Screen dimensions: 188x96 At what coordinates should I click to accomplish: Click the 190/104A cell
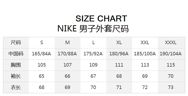click(171, 54)
